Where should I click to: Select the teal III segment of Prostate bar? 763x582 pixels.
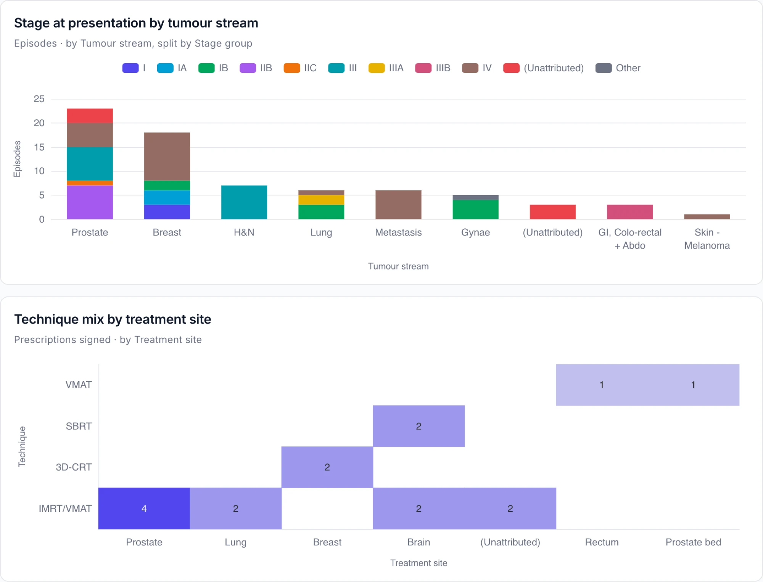(90, 164)
